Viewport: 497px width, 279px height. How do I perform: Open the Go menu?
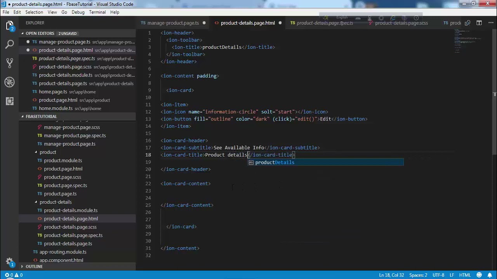(64, 12)
